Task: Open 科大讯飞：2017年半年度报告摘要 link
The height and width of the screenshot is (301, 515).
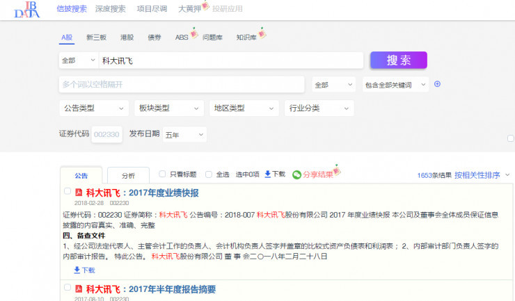Action: 151,289
